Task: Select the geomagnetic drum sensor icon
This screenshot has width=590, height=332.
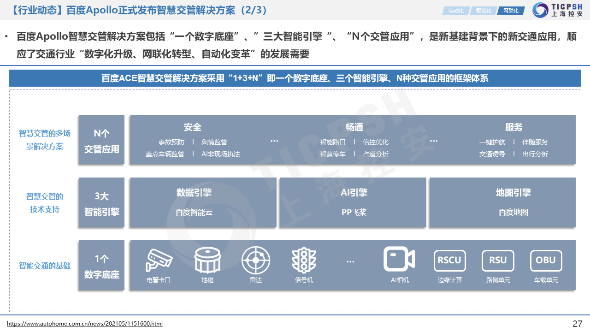Action: 207,260
